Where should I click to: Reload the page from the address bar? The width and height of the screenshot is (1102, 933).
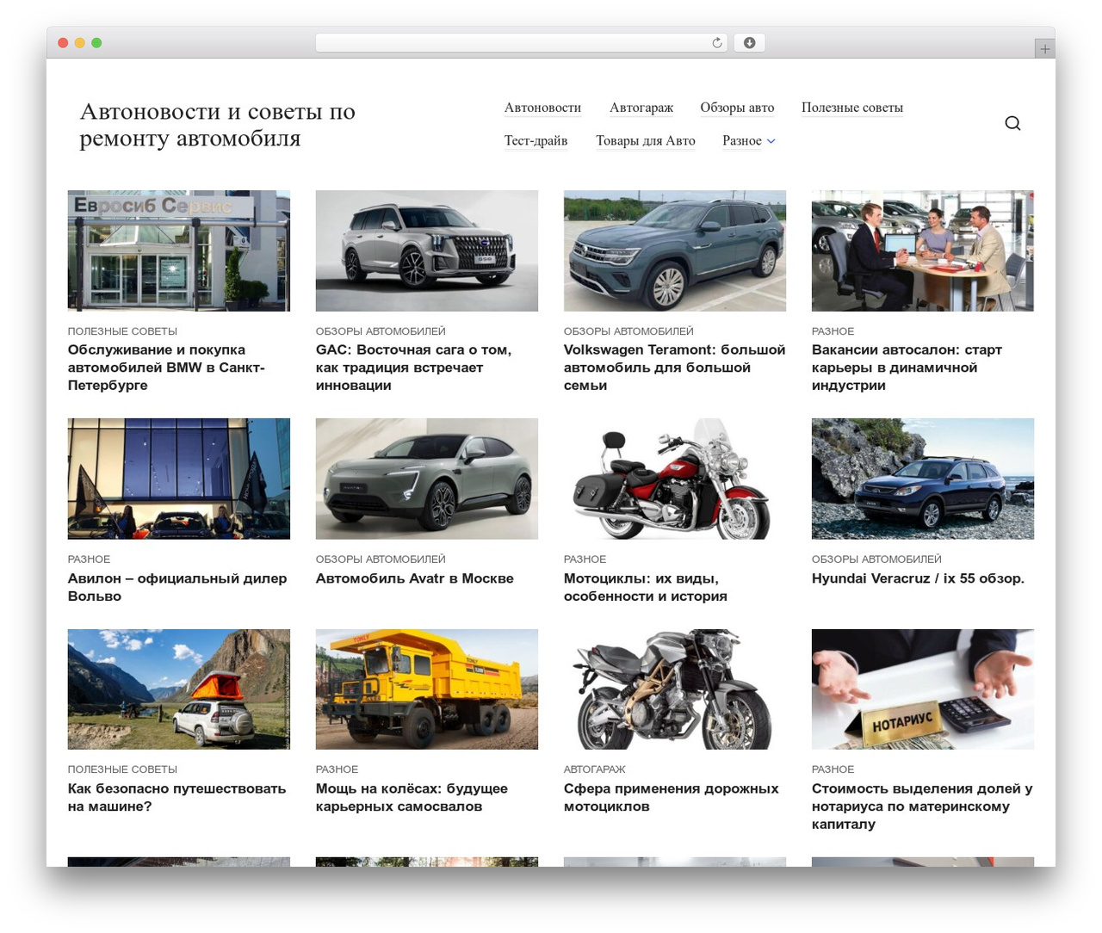pos(717,43)
